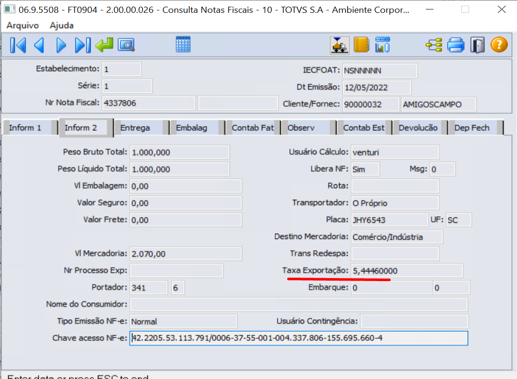Click the AMIGOSCAMPO client name field

pyautogui.click(x=439, y=105)
